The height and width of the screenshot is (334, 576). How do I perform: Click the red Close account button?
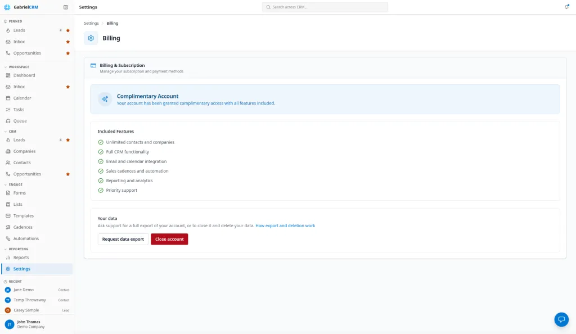pyautogui.click(x=169, y=240)
